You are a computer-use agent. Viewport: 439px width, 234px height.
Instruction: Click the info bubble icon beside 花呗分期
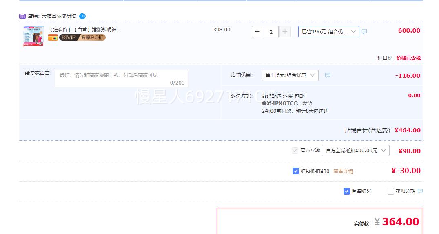point(420,191)
